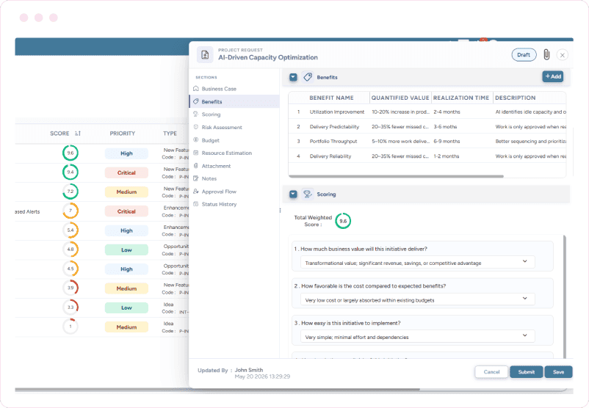The width and height of the screenshot is (589, 408).
Task: Click the Medium priority badge beside score 7.2
Action: pos(126,192)
